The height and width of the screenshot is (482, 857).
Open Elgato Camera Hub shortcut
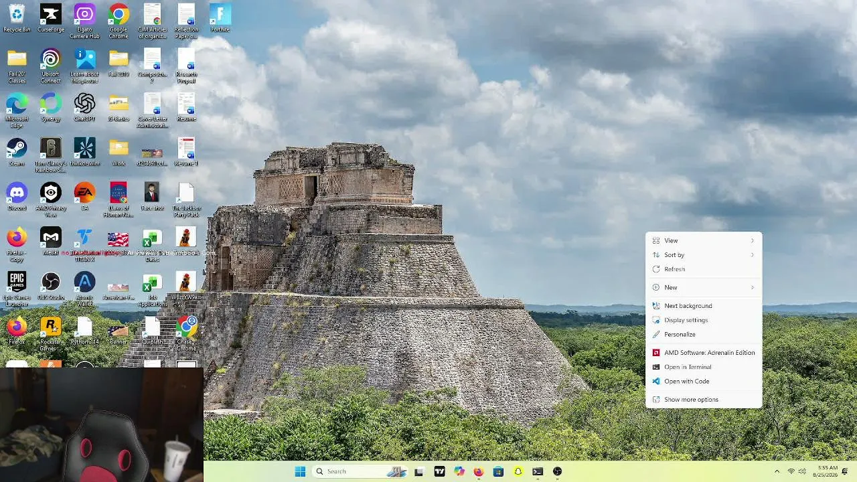(x=84, y=21)
